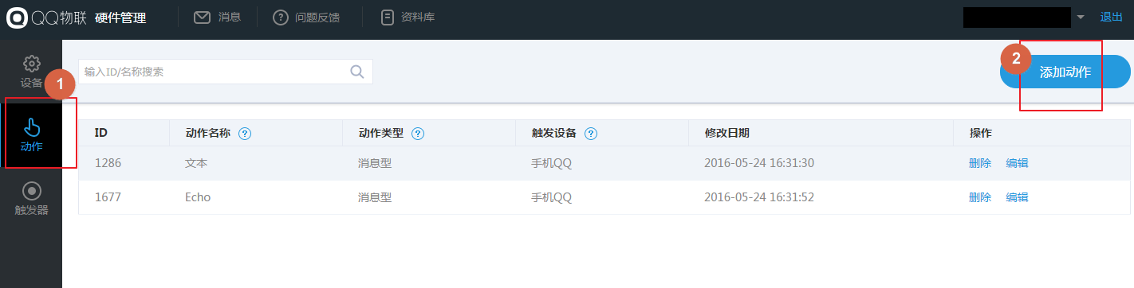Open the 消息 envelope menu item

click(218, 18)
